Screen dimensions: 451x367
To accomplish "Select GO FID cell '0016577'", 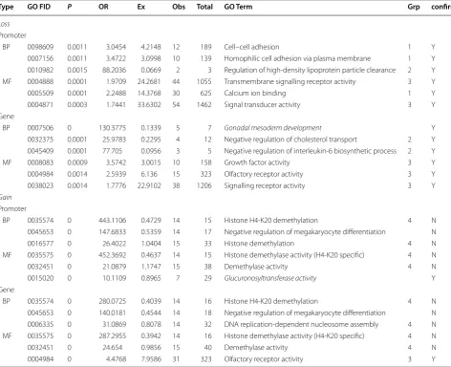I will (x=40, y=244).
